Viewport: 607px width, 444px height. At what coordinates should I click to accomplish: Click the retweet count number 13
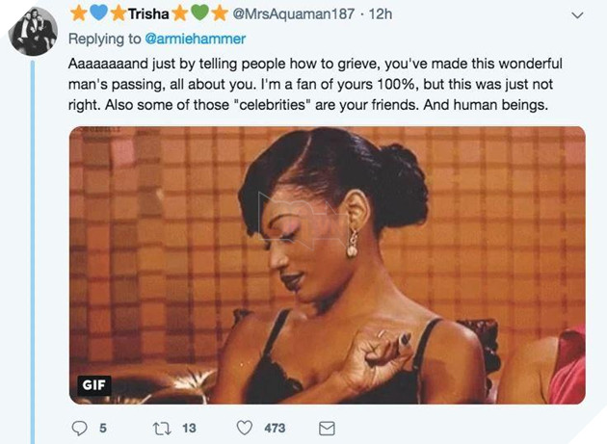[x=189, y=428]
